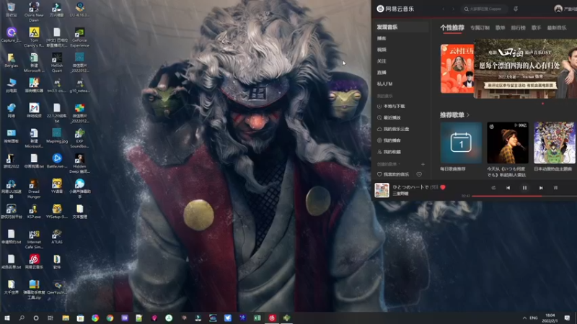This screenshot has height=324, width=577.
Task: Add new playlist with plus icon
Action: coord(423,164)
